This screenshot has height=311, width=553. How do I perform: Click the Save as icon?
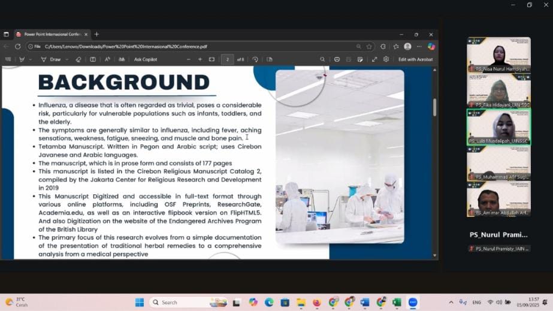[x=360, y=59]
